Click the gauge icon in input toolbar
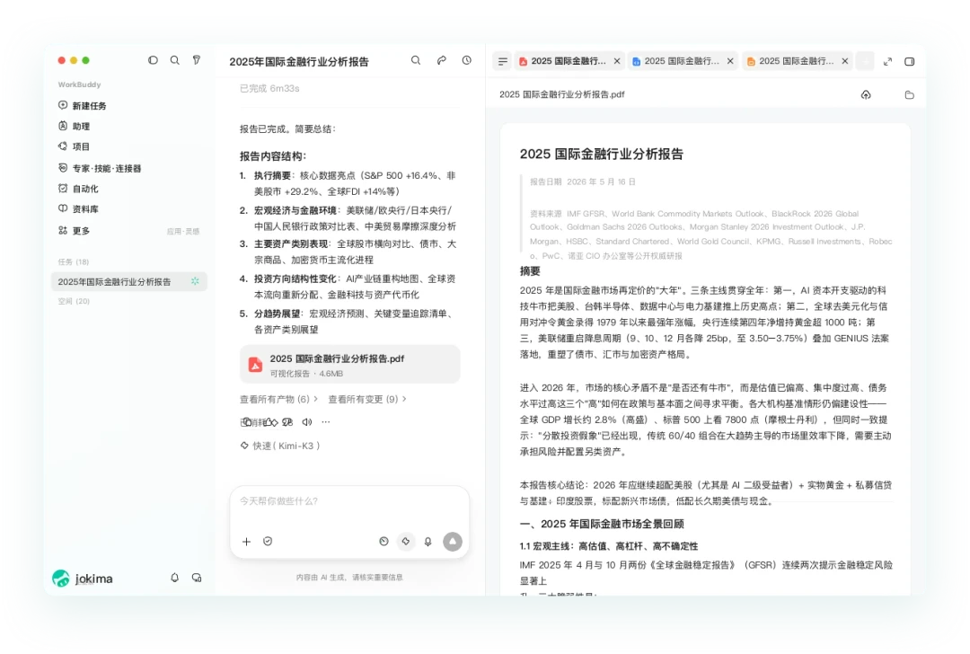 click(384, 542)
